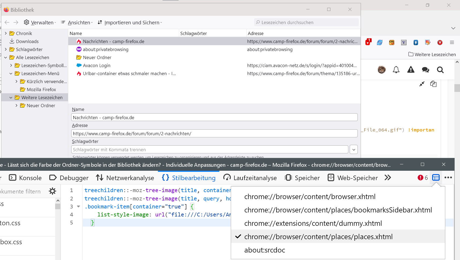The height and width of the screenshot is (260, 460).
Task: Click the magnifier search icon on page
Action: (440, 70)
